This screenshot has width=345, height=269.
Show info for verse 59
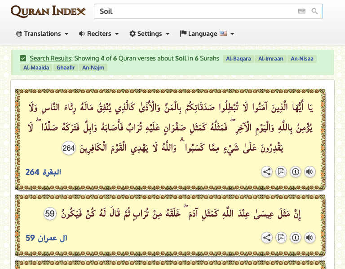(x=295, y=238)
